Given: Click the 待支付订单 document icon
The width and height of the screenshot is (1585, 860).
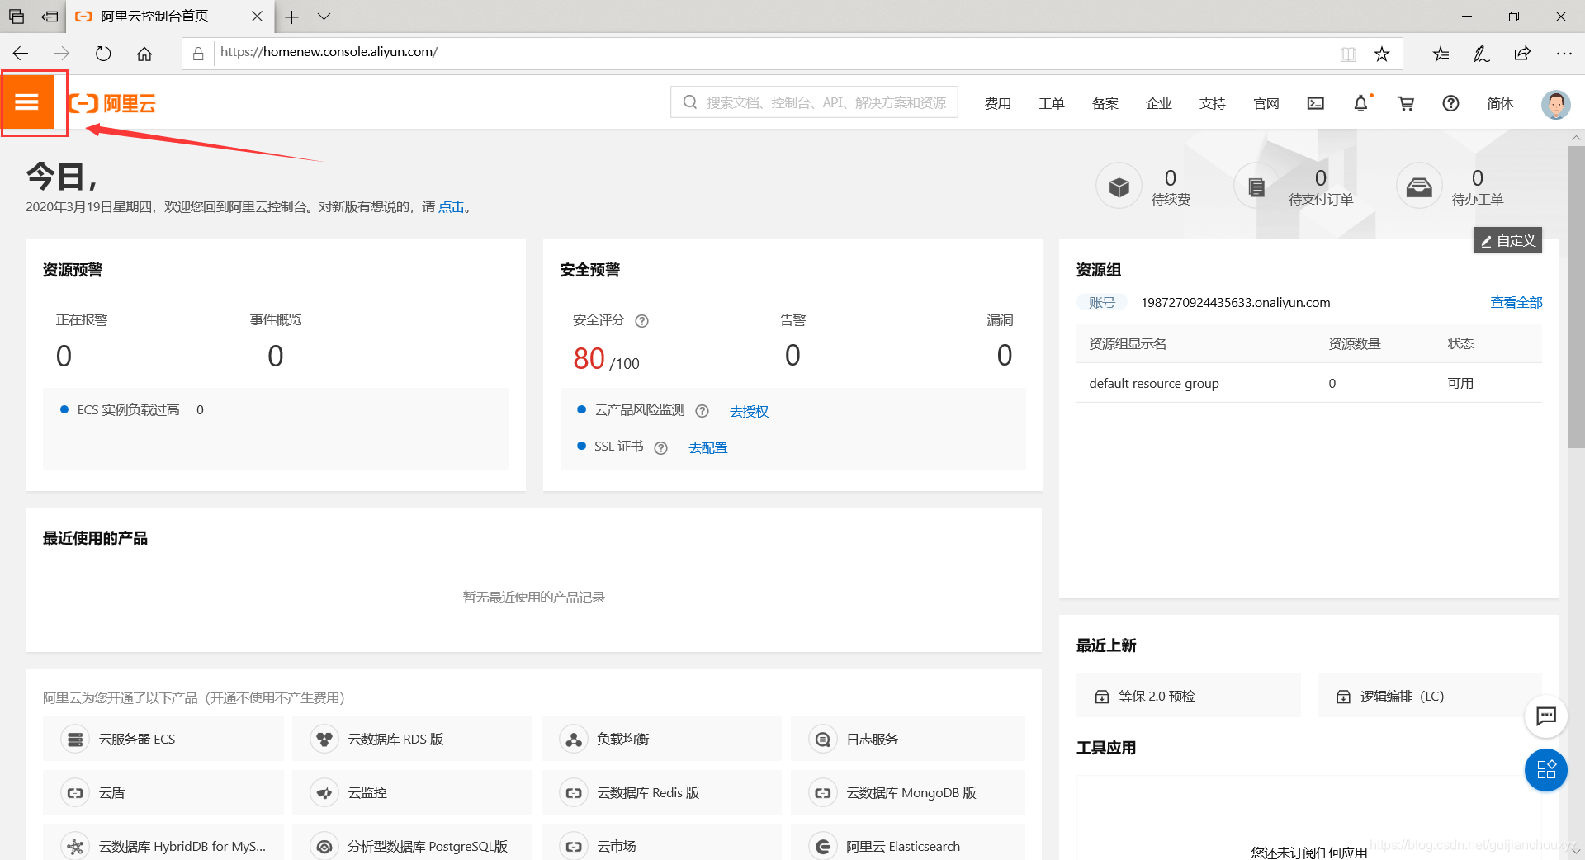Looking at the screenshot, I should [1256, 187].
